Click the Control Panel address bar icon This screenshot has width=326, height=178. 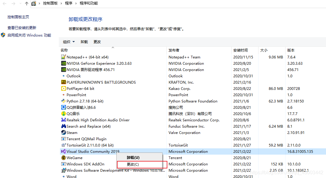tap(34, 4)
